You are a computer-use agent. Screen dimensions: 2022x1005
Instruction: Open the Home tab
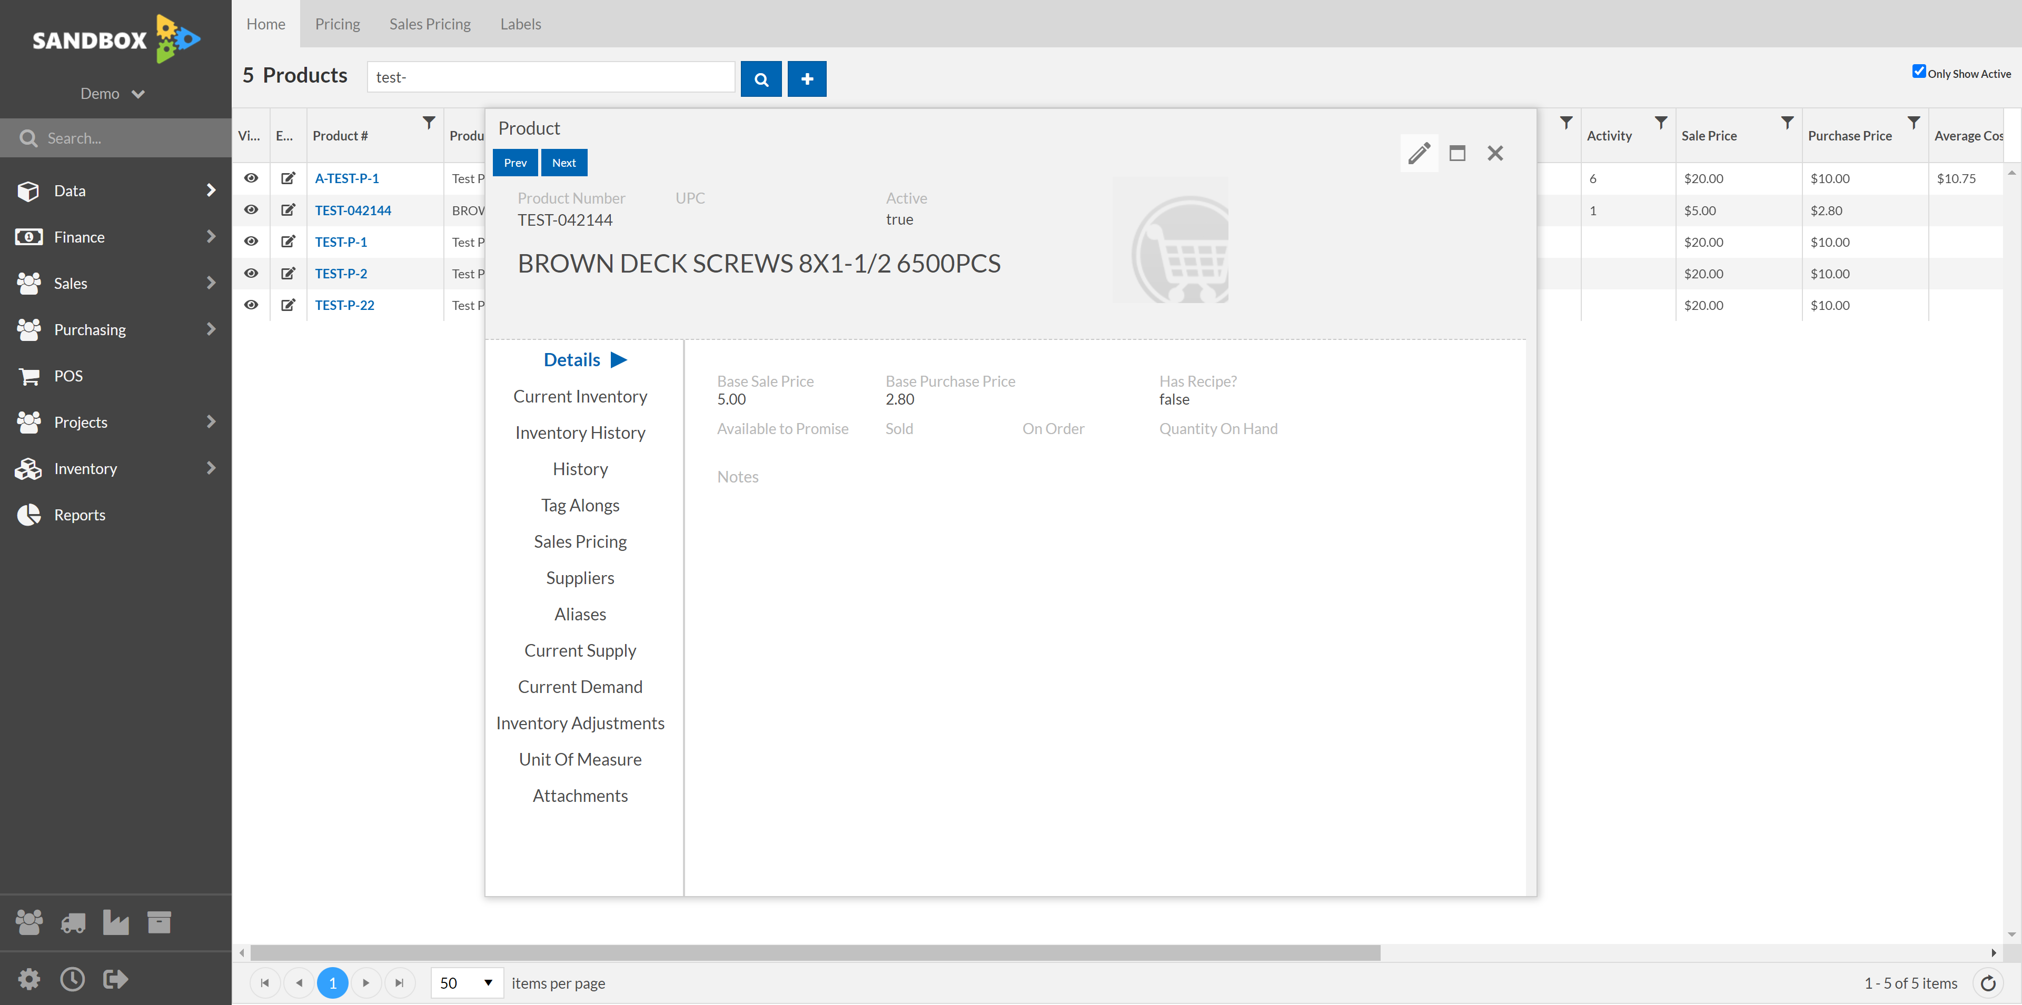[x=265, y=24]
